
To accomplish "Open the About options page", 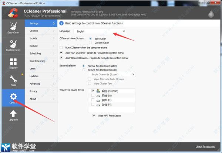I will 41,99.
